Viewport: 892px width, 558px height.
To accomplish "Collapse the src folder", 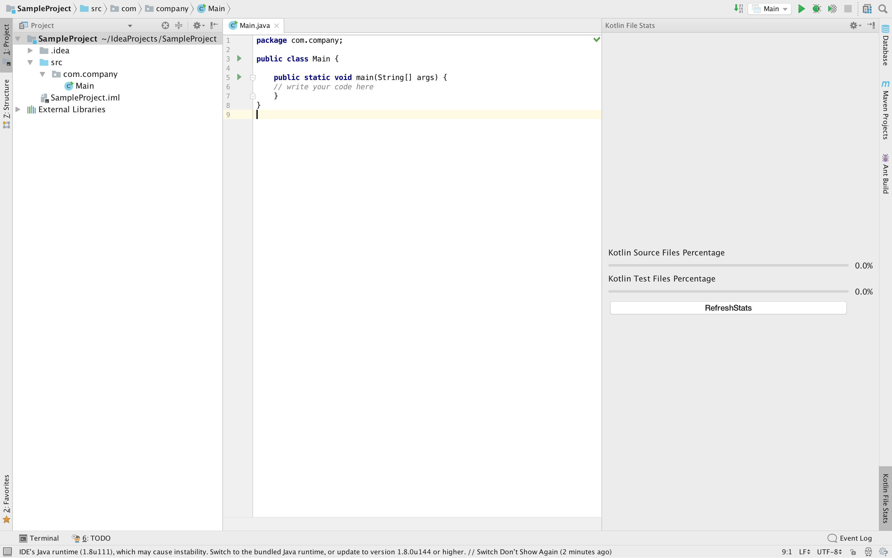I will (30, 62).
